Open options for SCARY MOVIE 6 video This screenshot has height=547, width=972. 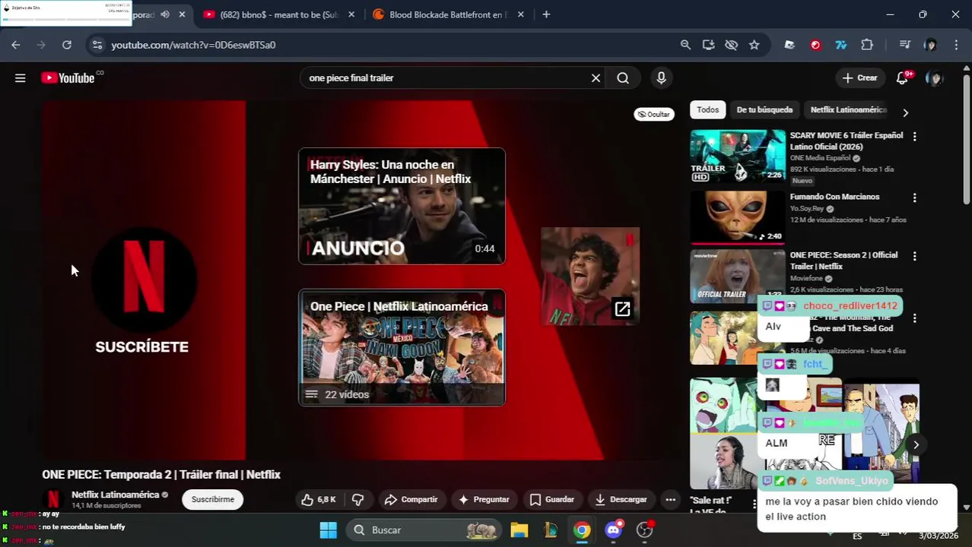click(914, 137)
